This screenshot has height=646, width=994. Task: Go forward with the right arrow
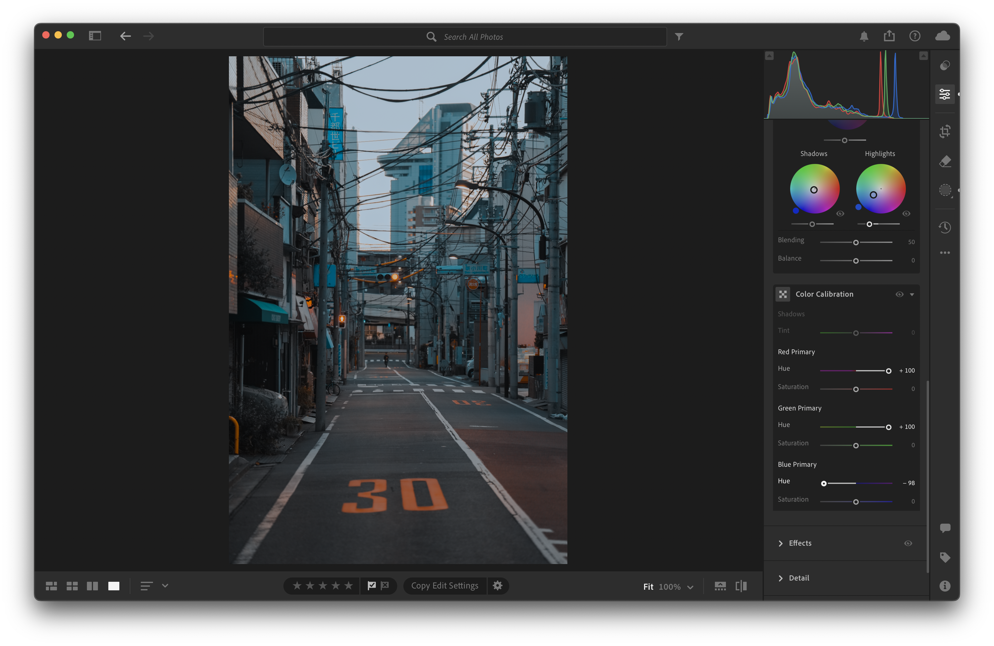click(x=149, y=36)
